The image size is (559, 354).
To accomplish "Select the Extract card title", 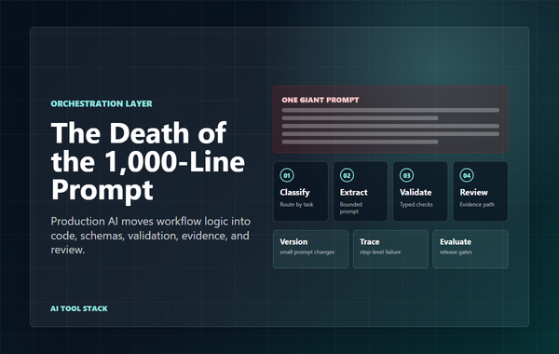I will (x=354, y=193).
